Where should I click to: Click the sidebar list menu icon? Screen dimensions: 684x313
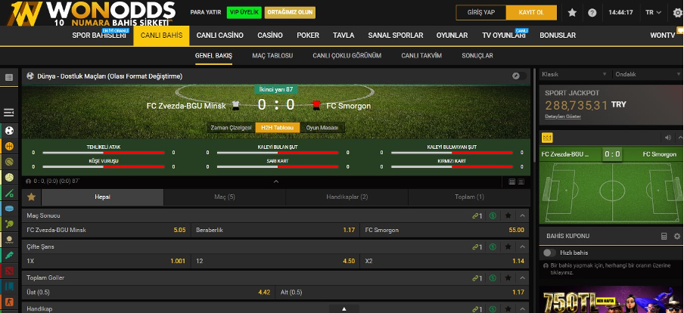(x=9, y=113)
